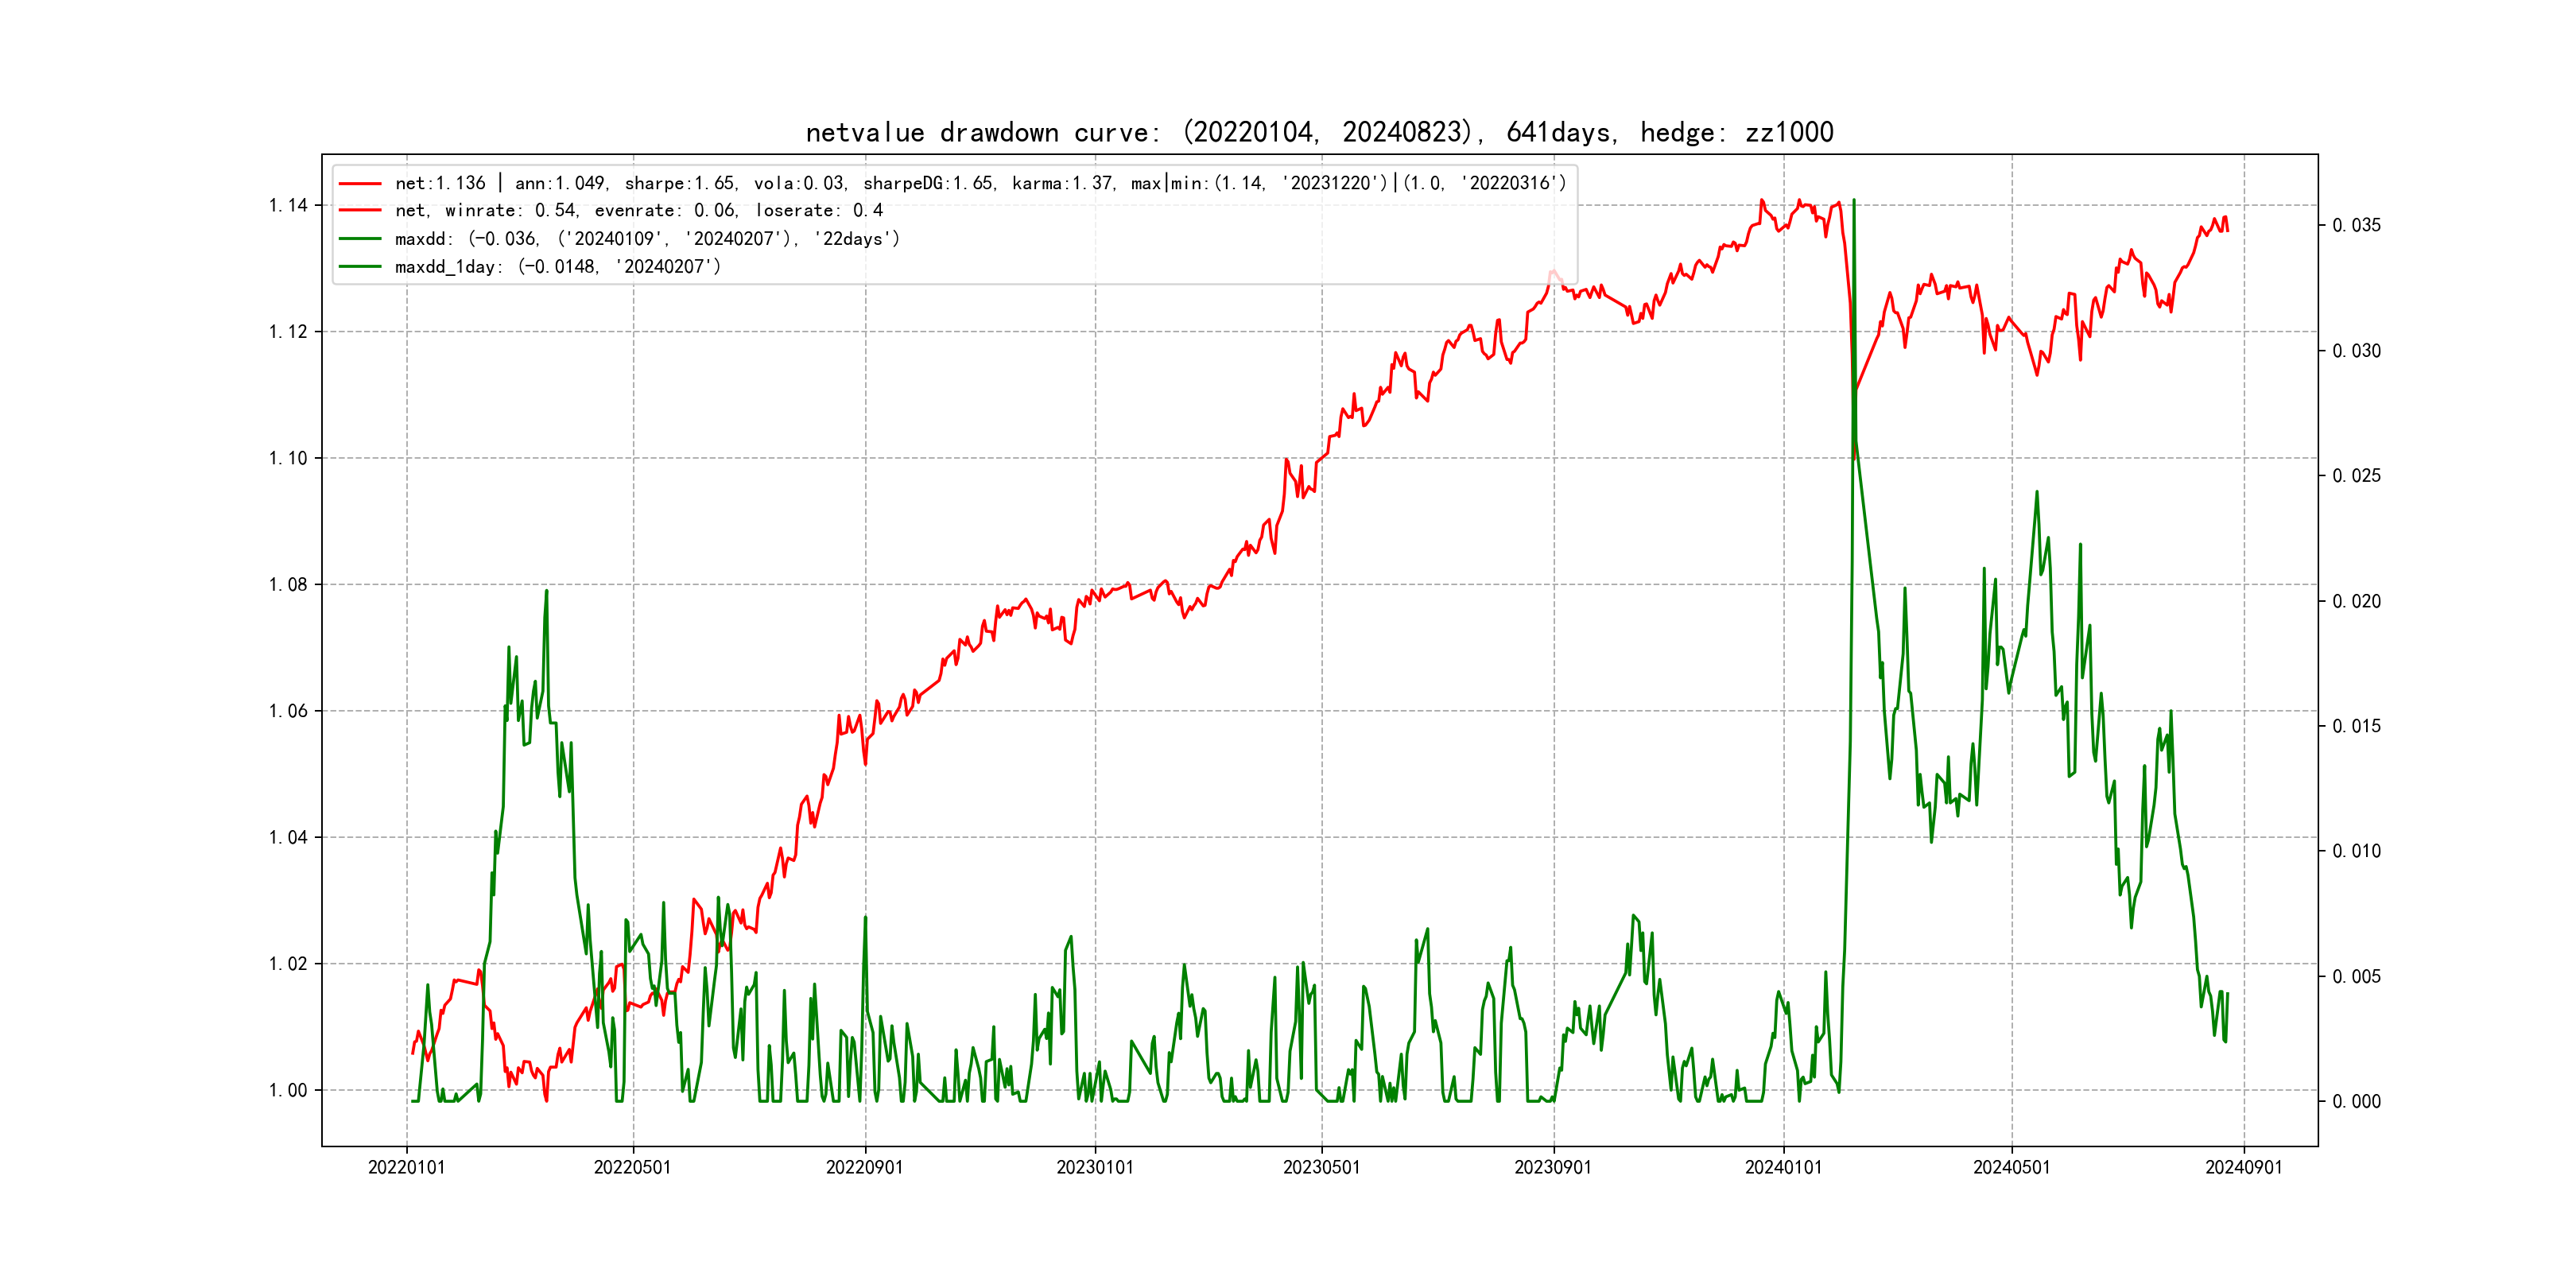Viewport: 2576px width, 1288px height.
Task: Click the 1.14 left y-axis label
Action: click(x=288, y=206)
